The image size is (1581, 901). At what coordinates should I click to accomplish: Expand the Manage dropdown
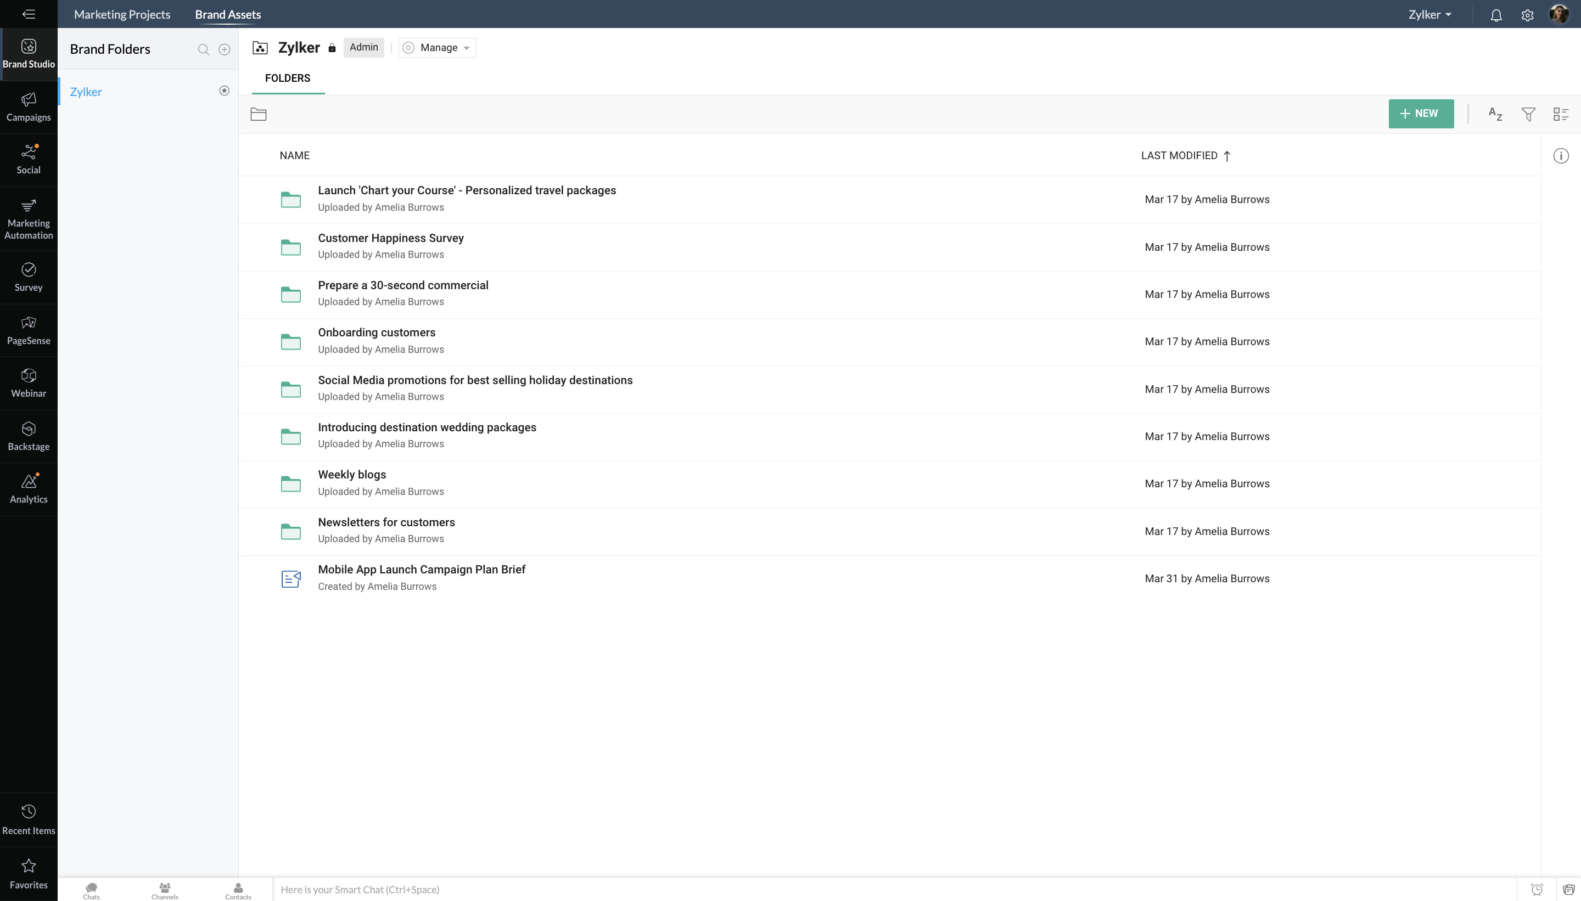coord(438,48)
